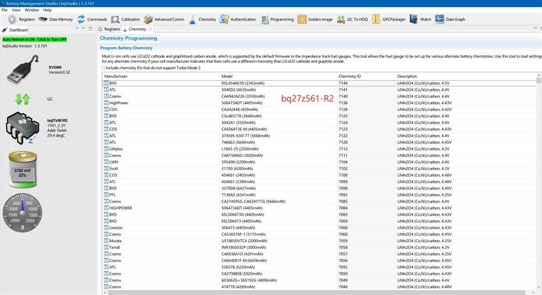Sort by Manufacturer column header
The width and height of the screenshot is (542, 295).
[x=161, y=76]
